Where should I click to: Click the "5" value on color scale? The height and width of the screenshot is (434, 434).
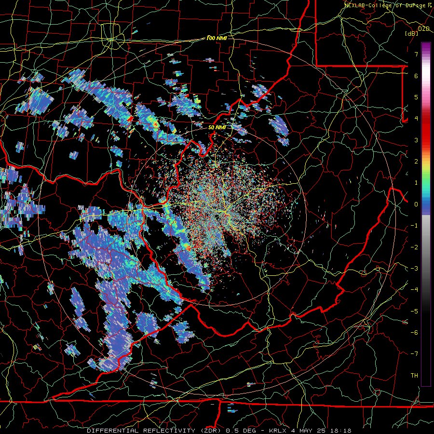tap(416, 97)
